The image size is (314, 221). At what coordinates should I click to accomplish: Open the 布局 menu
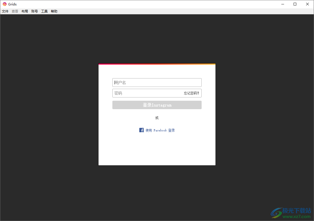(x=25, y=11)
